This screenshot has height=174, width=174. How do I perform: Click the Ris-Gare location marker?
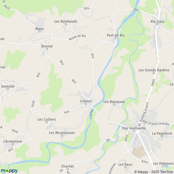(157, 24)
